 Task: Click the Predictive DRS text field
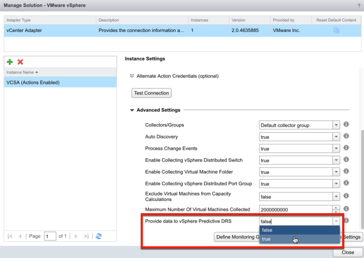296,222
